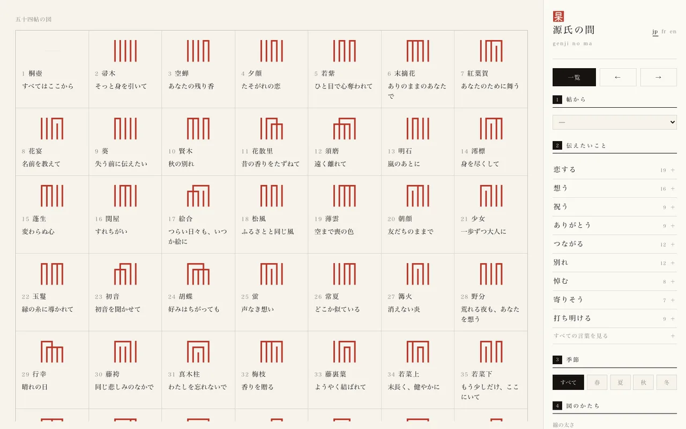This screenshot has height=429, width=686.
Task: Click the Genji-mon crest above 蓬生
Action: click(x=52, y=196)
